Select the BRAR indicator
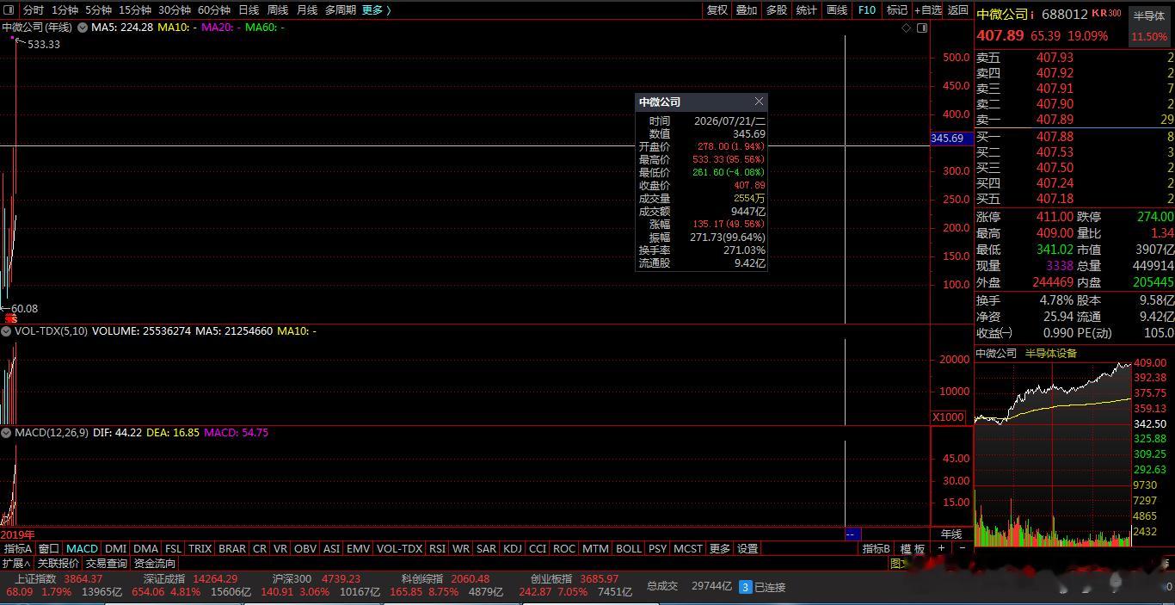This screenshot has height=605, width=1175. (x=232, y=548)
